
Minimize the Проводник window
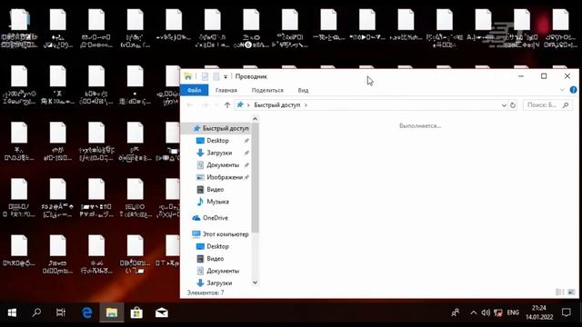click(x=521, y=76)
